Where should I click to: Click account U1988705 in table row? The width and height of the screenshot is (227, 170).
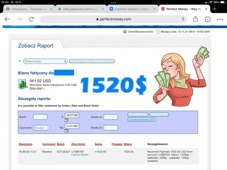click(77, 152)
